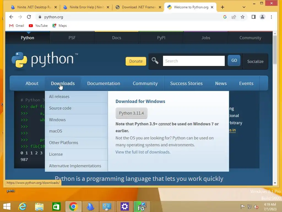Screen dimensions: 282x212
Task: Open the YouTube bookmark
Action: (x=38, y=26)
